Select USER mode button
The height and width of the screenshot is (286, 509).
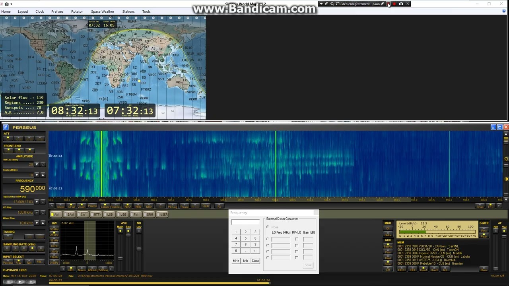[x=163, y=214]
